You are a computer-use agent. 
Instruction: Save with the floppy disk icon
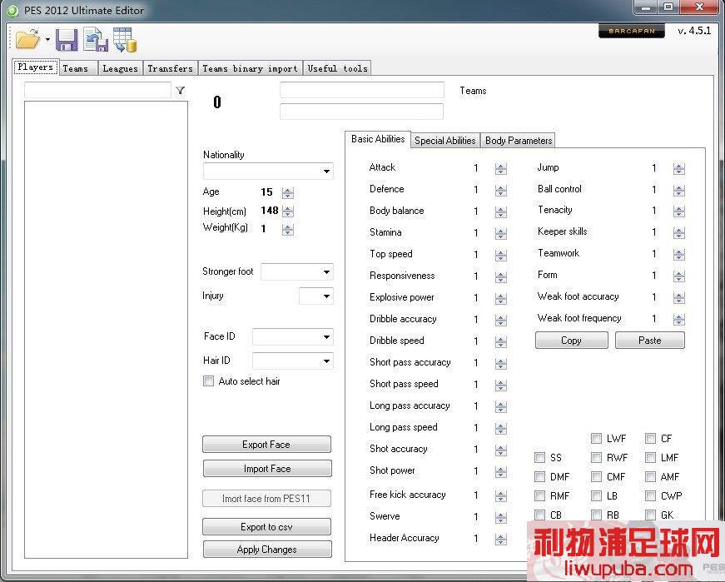coord(67,40)
